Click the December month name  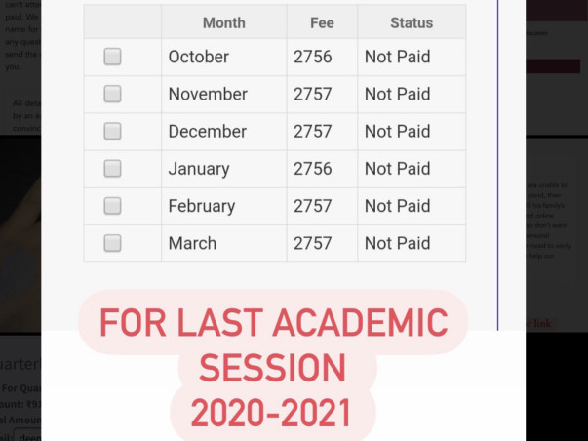pyautogui.click(x=208, y=132)
